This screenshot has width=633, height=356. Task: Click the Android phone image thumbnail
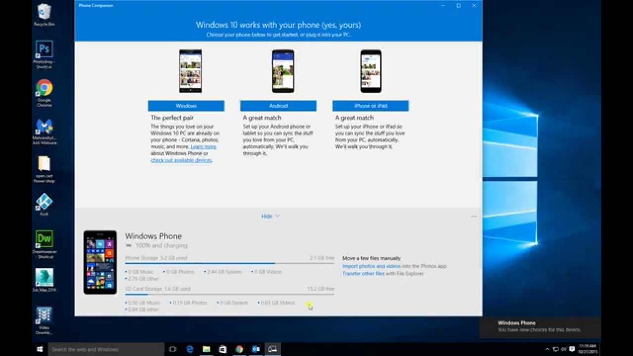[283, 71]
